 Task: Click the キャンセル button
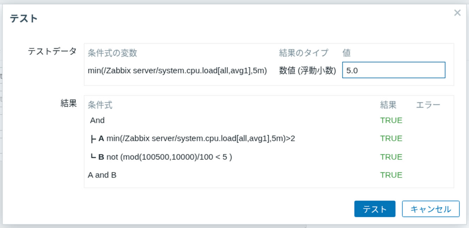coord(430,209)
